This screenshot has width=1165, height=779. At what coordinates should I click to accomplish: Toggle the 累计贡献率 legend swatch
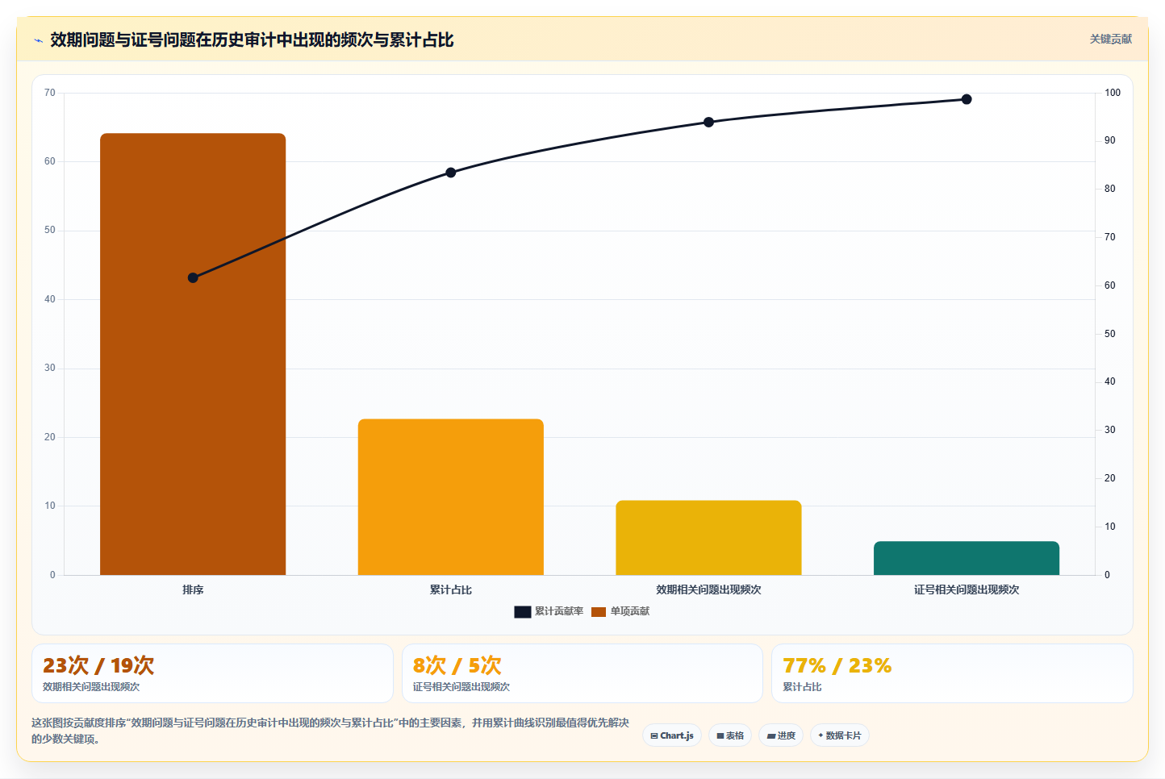(522, 611)
